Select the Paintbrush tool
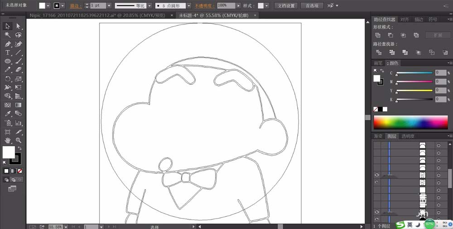The image size is (453, 229). pos(18,61)
